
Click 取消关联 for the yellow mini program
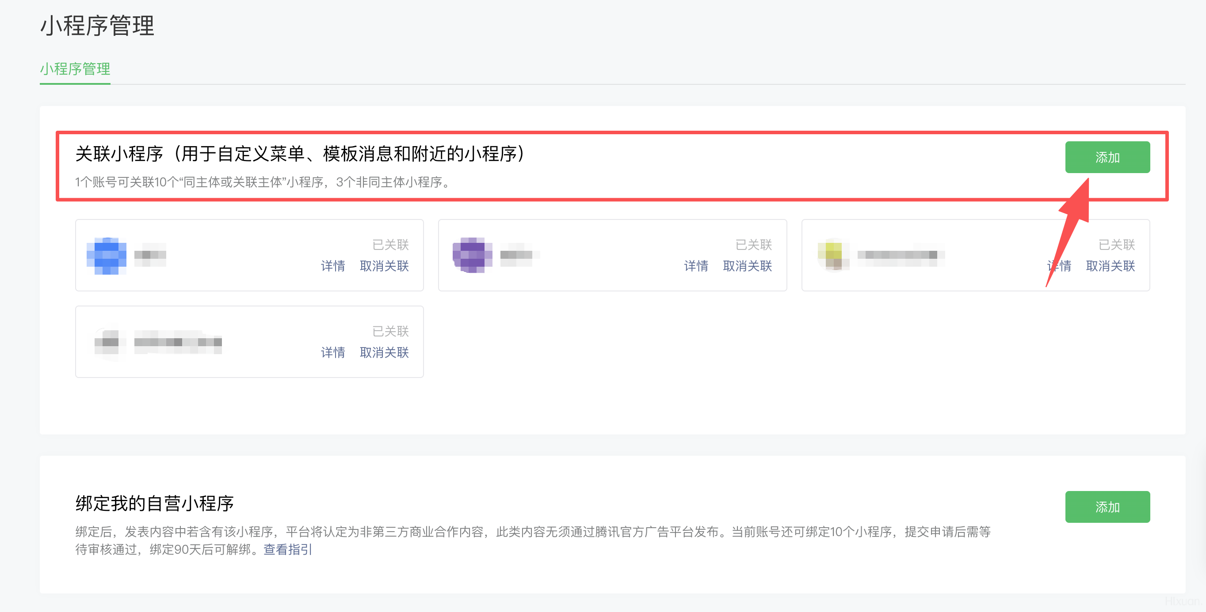(1110, 266)
